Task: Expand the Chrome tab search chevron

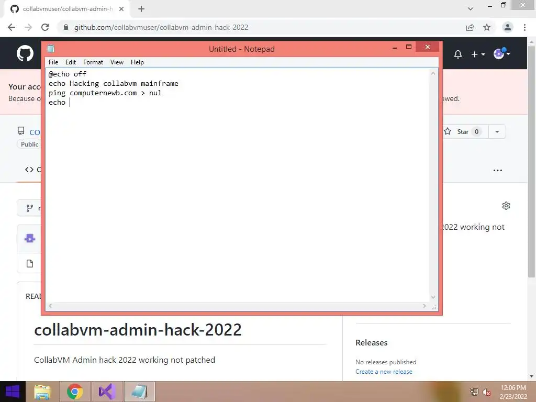Action: click(x=471, y=9)
